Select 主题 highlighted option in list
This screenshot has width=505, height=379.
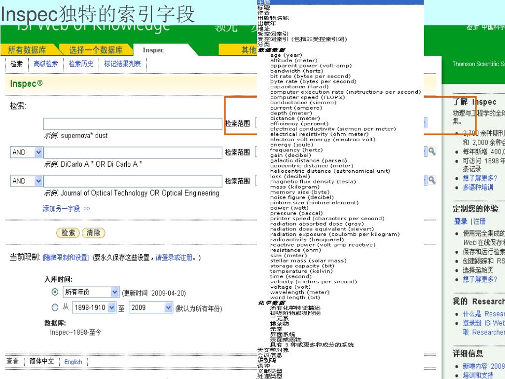click(340, 2)
